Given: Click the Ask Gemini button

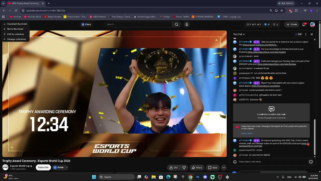Looking at the screenshot, I should pyautogui.click(x=286, y=3).
